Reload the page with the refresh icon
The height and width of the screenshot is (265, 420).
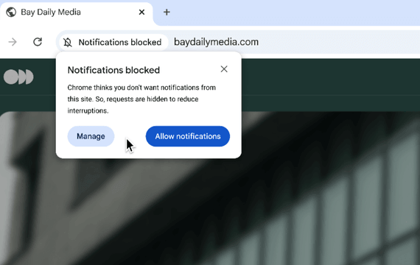pos(38,42)
